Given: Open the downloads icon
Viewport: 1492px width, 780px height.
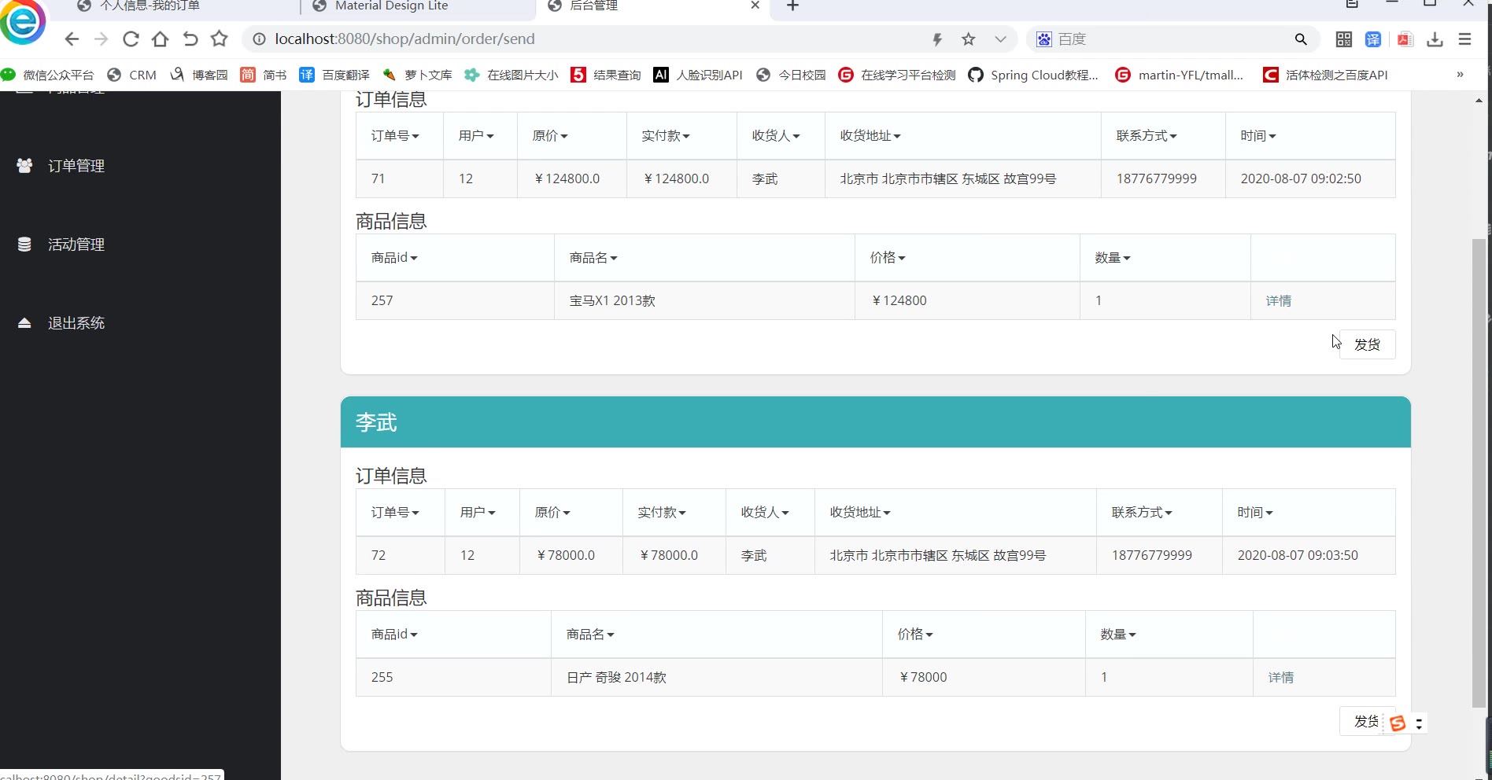Looking at the screenshot, I should click(1435, 39).
